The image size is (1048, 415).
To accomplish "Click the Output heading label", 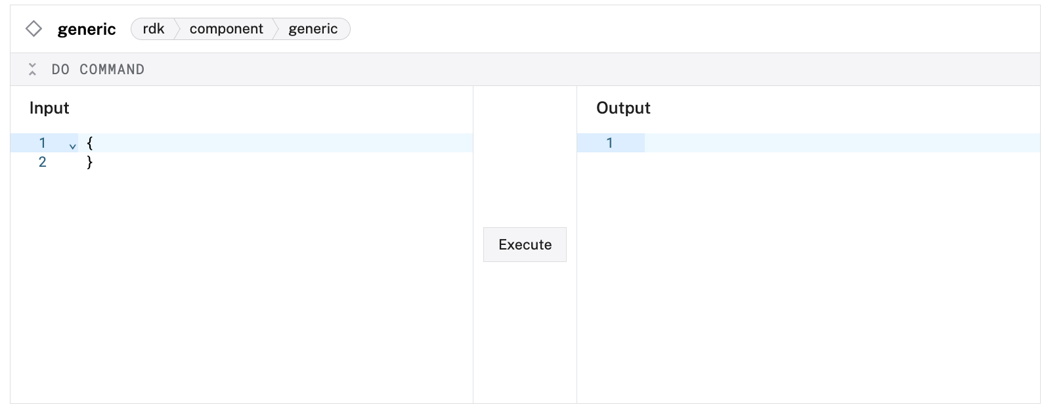I will pos(623,108).
